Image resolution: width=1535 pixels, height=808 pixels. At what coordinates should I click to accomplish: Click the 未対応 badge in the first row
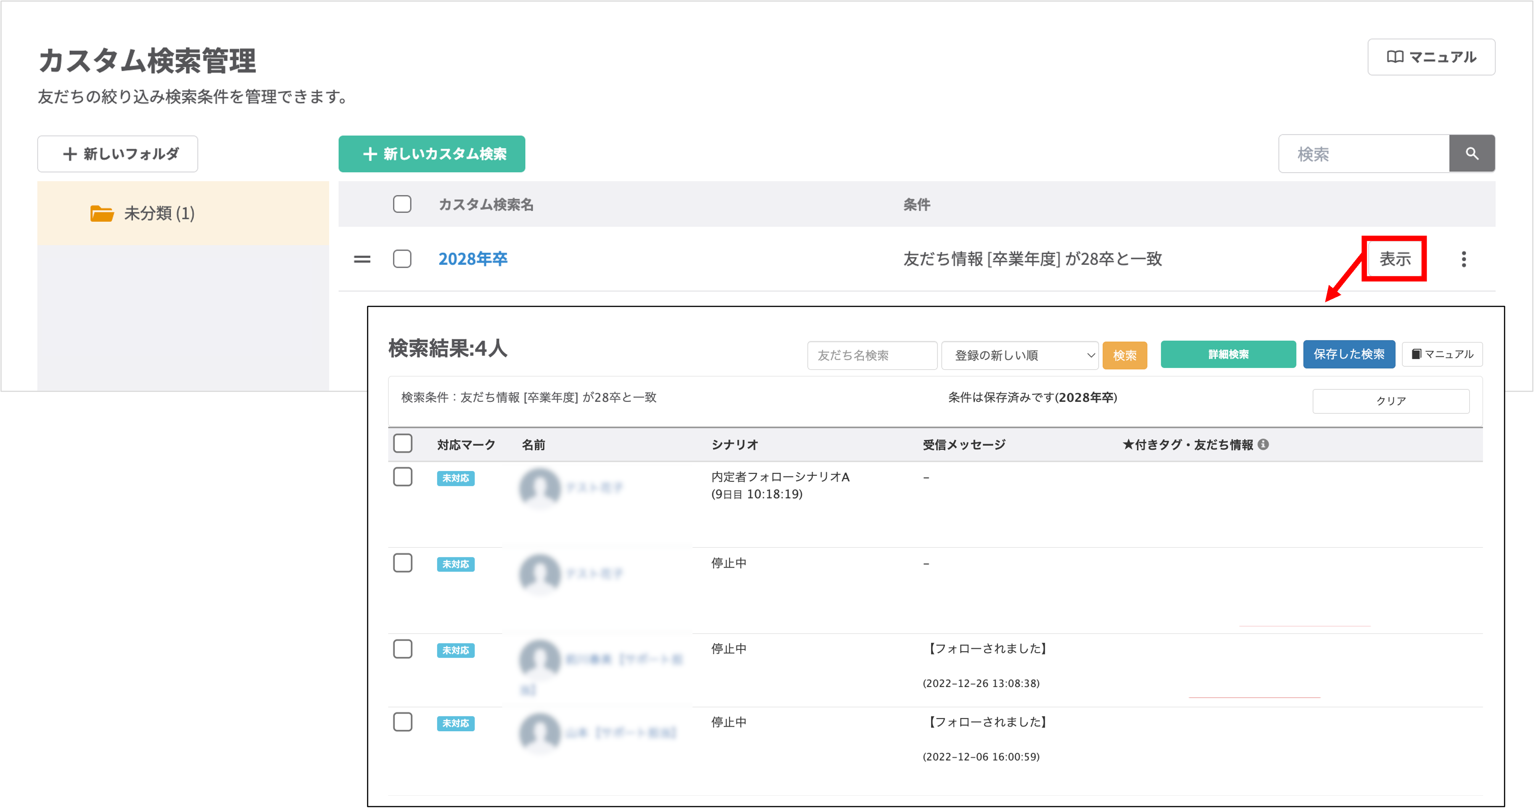click(x=455, y=478)
